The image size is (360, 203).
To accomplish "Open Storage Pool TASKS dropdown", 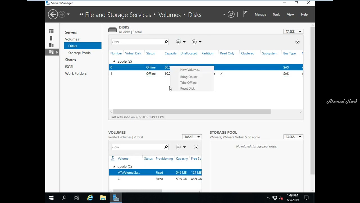I will point(293,137).
